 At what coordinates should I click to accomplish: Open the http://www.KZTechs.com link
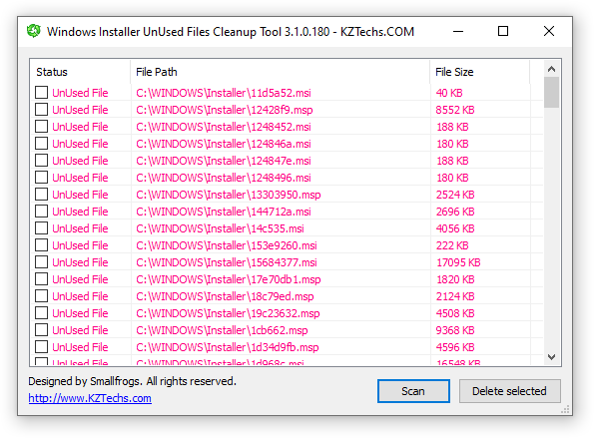coord(90,398)
